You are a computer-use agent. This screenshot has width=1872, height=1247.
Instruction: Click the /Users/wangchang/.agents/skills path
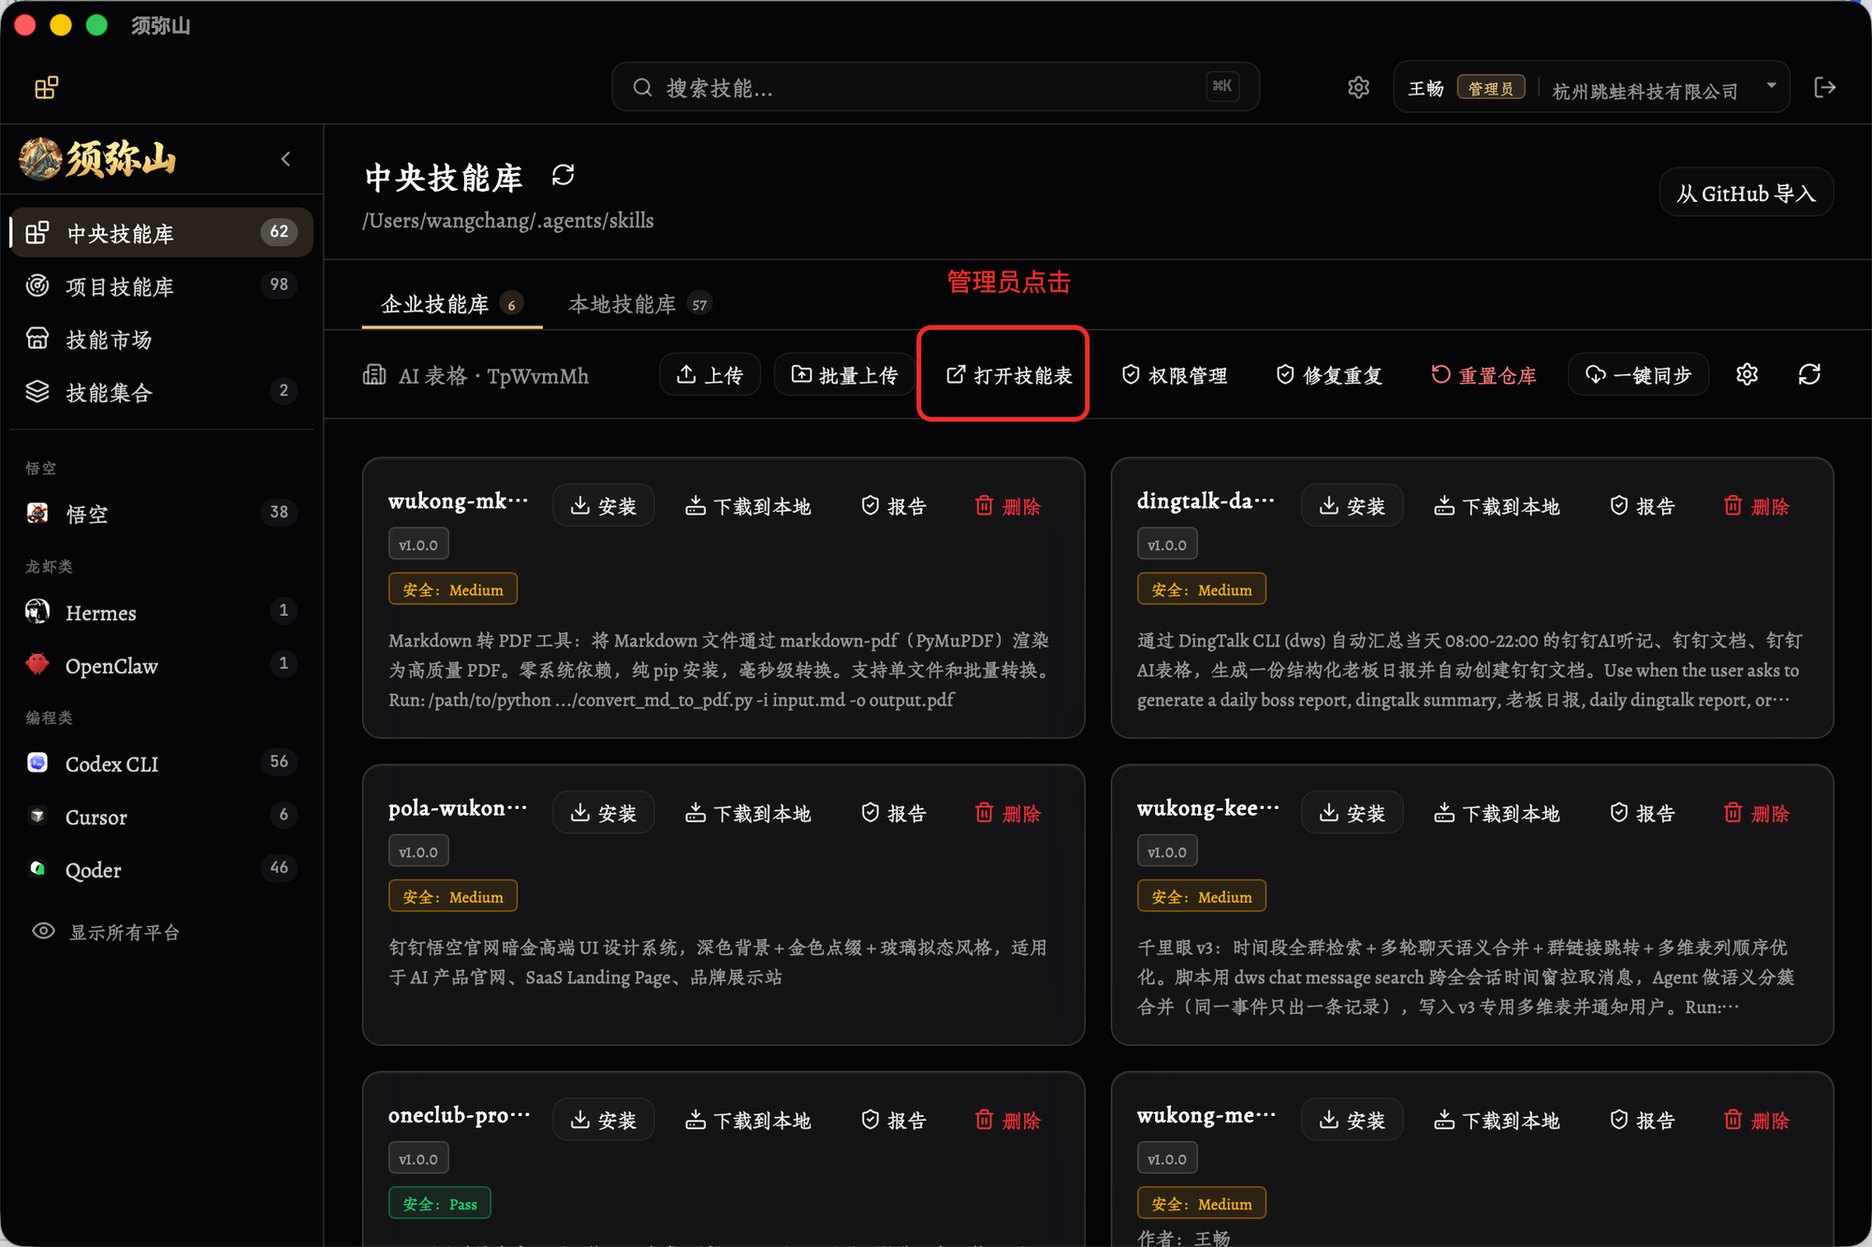point(508,221)
